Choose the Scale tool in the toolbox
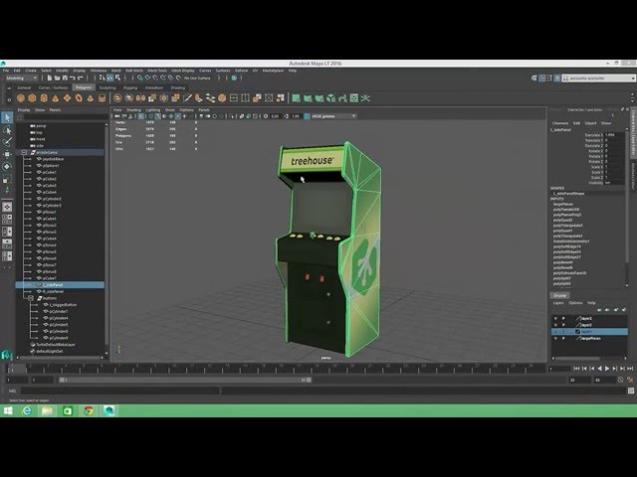This screenshot has width=637, height=477. tap(7, 179)
